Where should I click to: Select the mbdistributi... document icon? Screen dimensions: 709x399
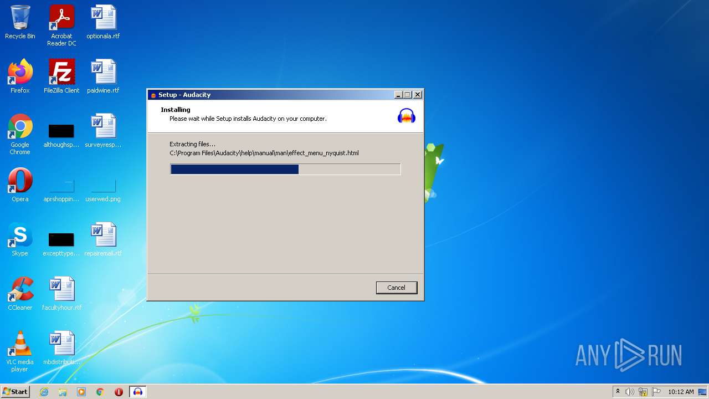click(61, 348)
